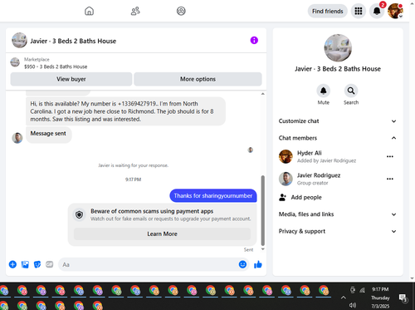Click the chat header listing thumbnail
Viewport: 415px width, 310px height.
tap(19, 40)
